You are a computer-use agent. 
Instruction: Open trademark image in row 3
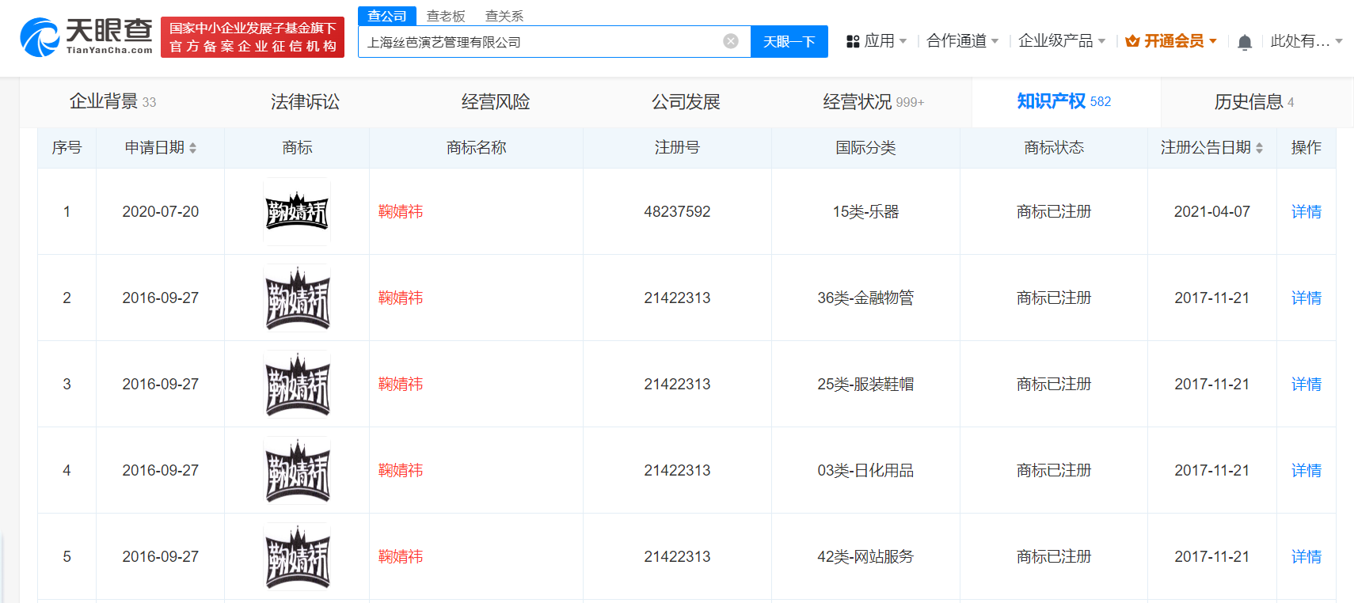coord(297,385)
